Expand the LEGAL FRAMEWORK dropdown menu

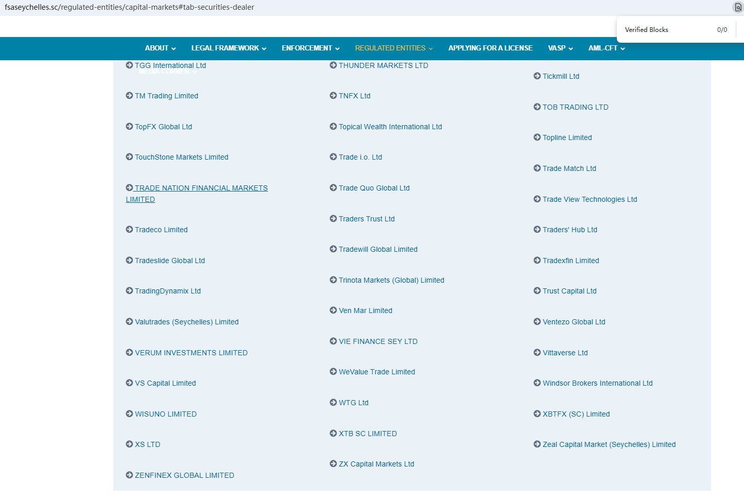pos(229,48)
